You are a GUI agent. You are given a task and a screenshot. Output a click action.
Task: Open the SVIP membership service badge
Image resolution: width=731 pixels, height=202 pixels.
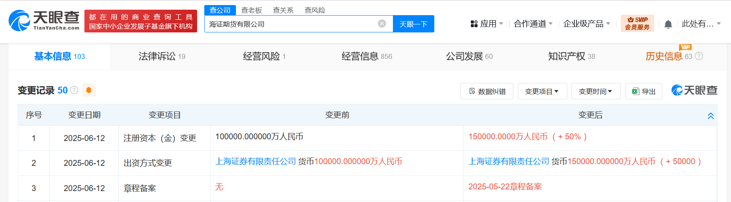(637, 23)
